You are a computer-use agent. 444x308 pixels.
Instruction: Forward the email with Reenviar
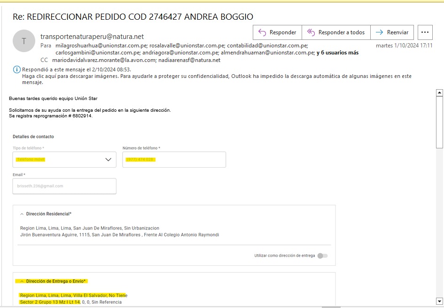pyautogui.click(x=392, y=32)
